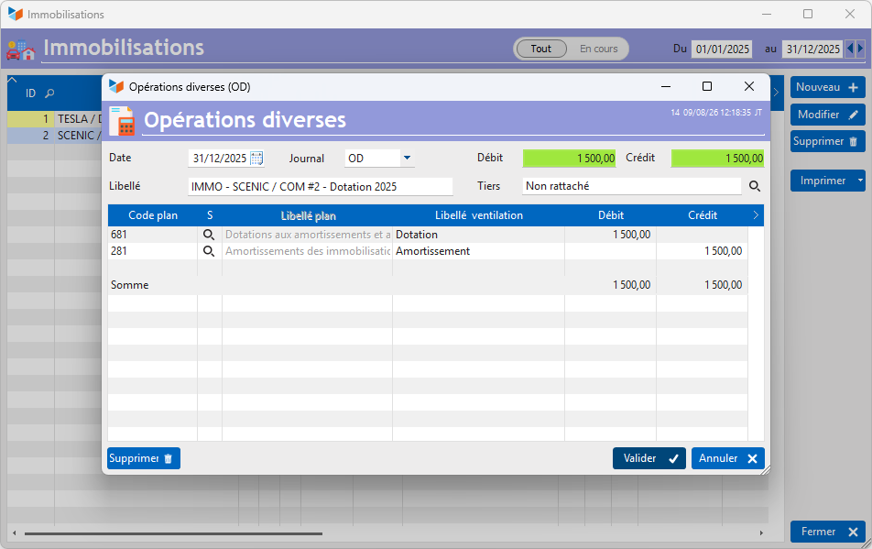Expand the Imprimer button dropdown arrow

(x=860, y=181)
